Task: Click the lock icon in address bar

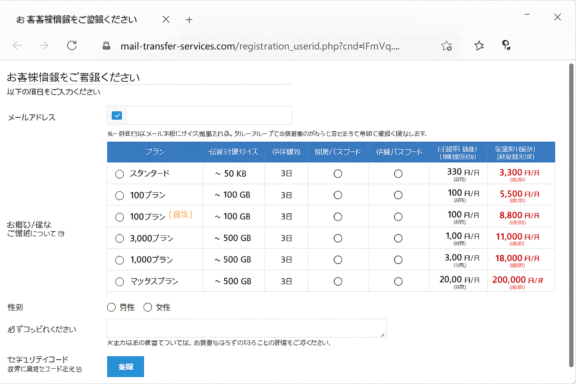Action: point(106,46)
